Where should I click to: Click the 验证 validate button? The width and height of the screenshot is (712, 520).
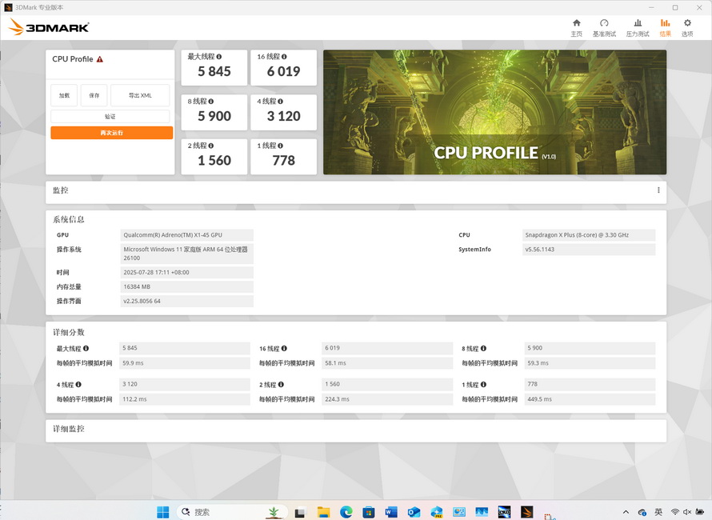pyautogui.click(x=110, y=117)
